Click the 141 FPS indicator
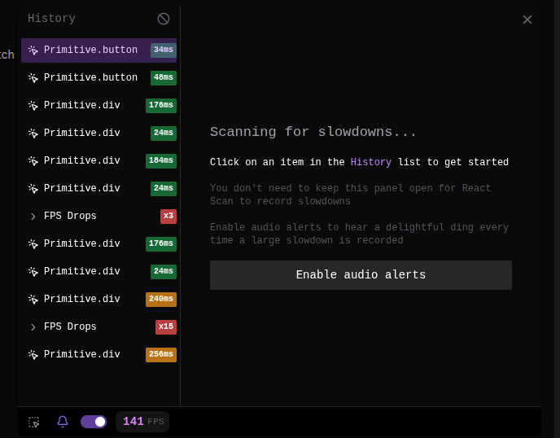Image resolution: width=560 pixels, height=438 pixels. coord(142,422)
